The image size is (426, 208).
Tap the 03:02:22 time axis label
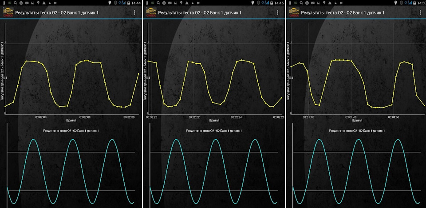click(194, 117)
